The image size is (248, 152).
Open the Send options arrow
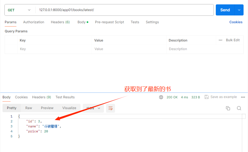coord(239,10)
